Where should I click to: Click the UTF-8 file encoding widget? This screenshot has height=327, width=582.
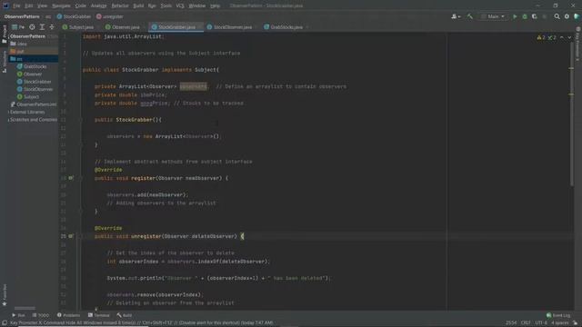coord(541,323)
